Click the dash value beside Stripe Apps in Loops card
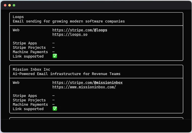This screenshot has width=192, height=133. [54, 43]
